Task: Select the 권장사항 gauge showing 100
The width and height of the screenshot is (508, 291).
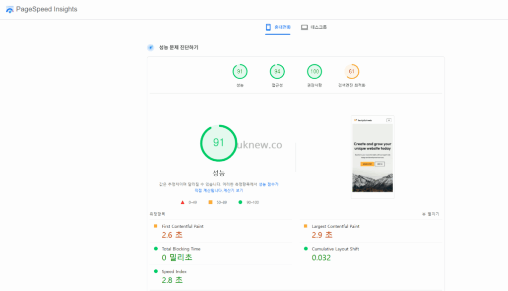Action: pyautogui.click(x=314, y=71)
